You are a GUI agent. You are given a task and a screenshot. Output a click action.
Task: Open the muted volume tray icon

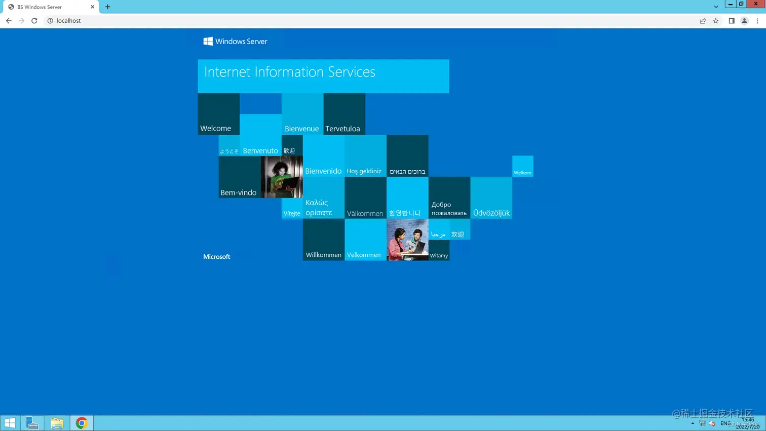[712, 423]
